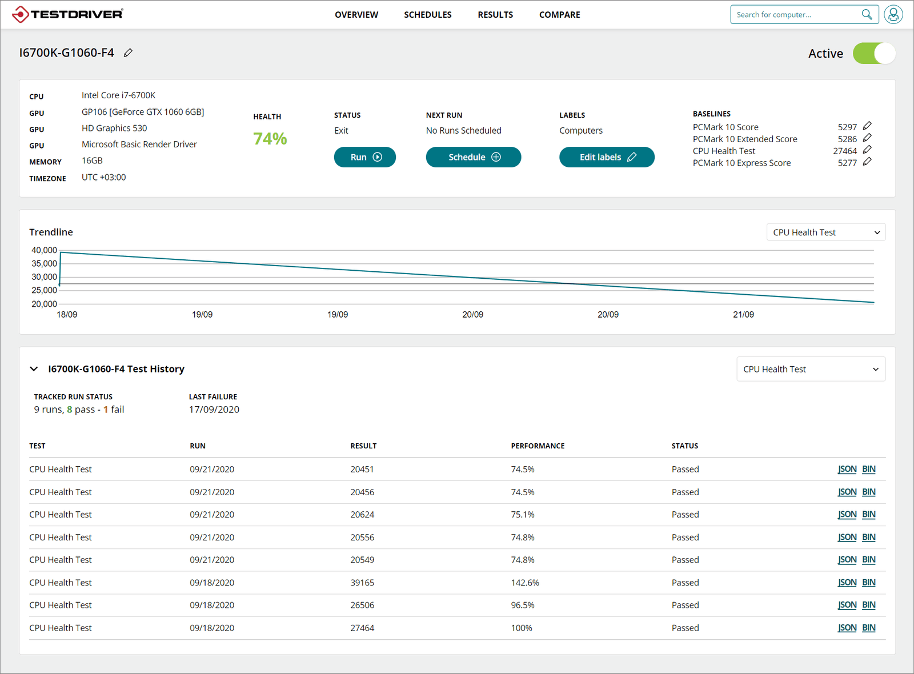Image resolution: width=914 pixels, height=674 pixels.
Task: Open the Compare tab
Action: [x=560, y=15]
